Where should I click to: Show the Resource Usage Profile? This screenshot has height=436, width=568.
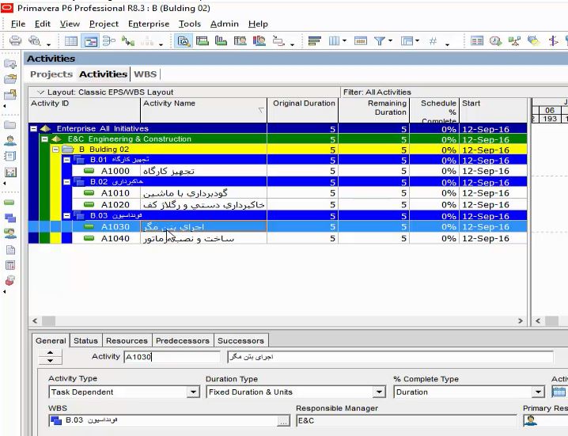click(x=259, y=41)
